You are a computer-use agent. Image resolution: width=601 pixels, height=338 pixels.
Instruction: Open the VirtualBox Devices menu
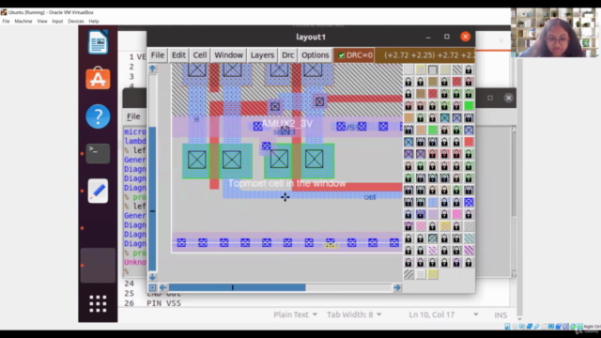(x=75, y=21)
